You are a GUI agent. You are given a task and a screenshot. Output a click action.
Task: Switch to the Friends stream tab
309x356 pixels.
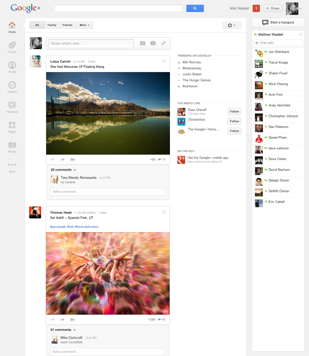(x=67, y=25)
